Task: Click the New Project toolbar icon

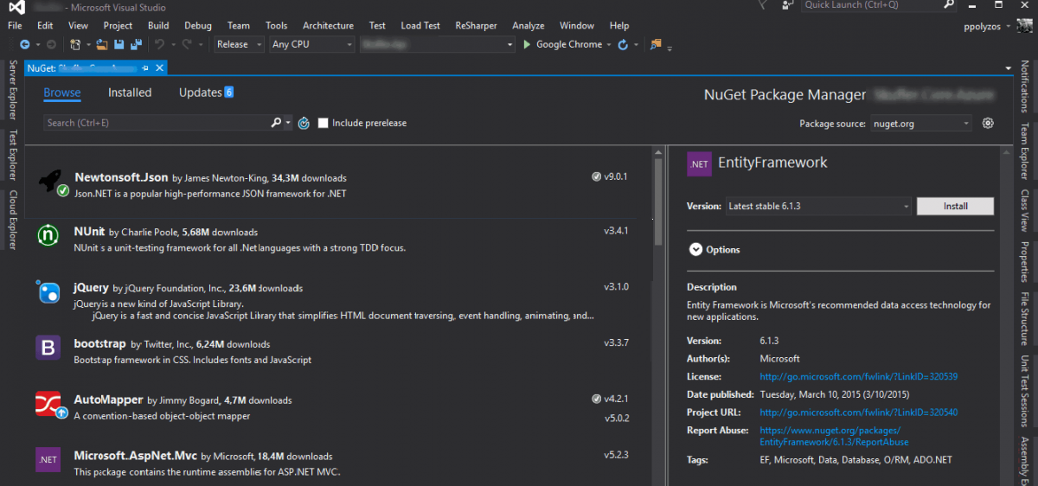Action: (76, 44)
